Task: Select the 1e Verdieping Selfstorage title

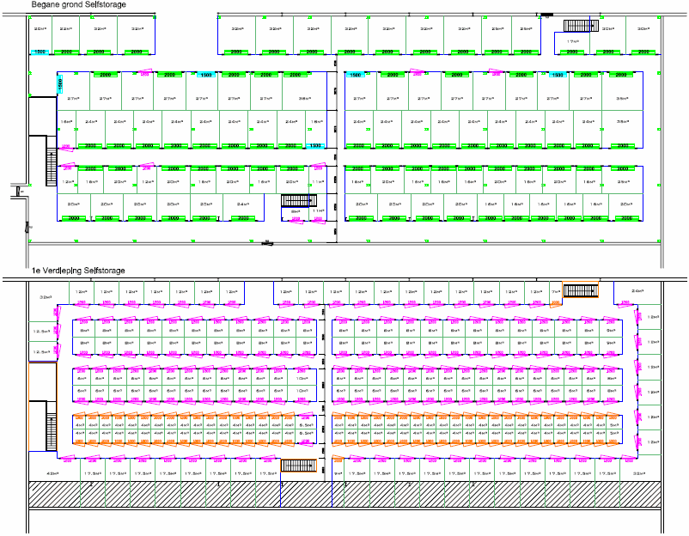Action: point(79,271)
